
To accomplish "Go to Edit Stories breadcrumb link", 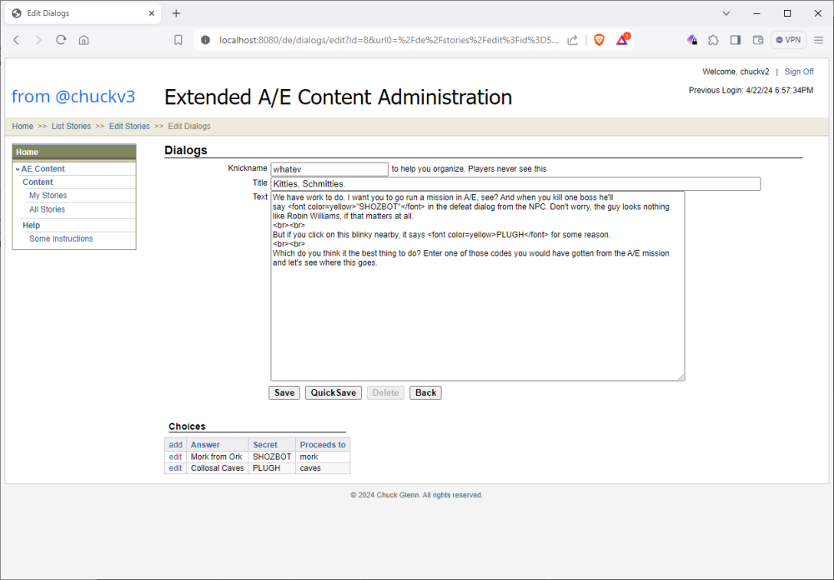I will tap(129, 127).
